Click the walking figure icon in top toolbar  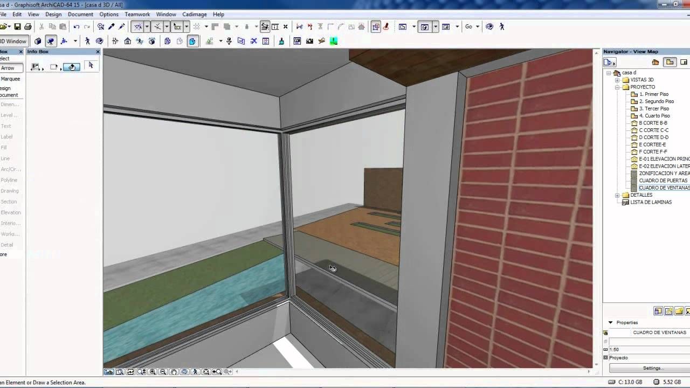click(502, 26)
